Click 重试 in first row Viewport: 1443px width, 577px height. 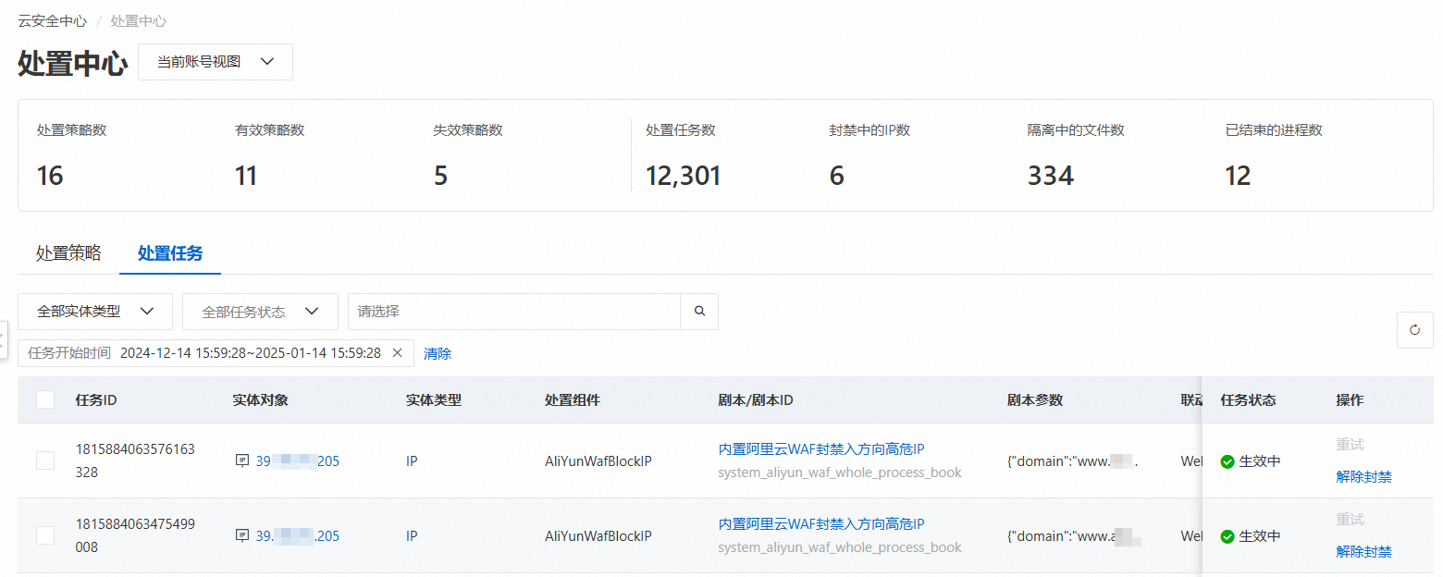[1350, 445]
